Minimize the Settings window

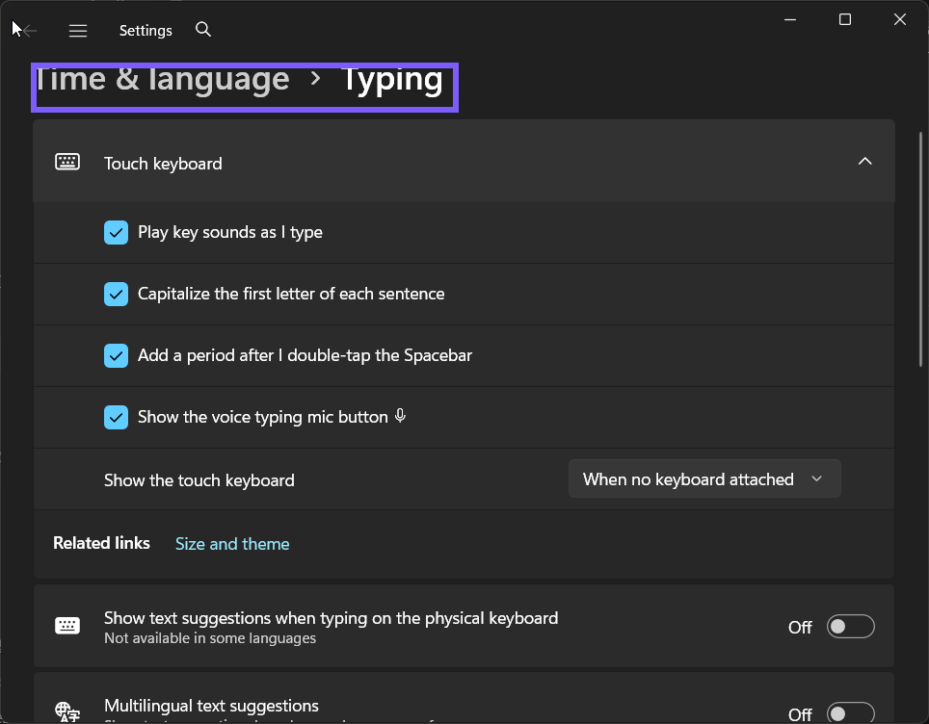[x=790, y=19]
